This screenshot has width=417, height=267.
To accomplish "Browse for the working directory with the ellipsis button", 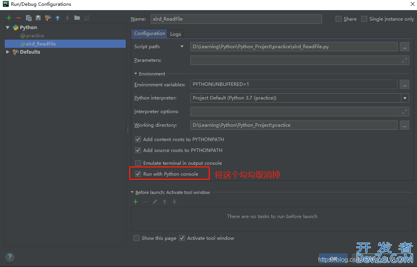I will click(x=405, y=125).
